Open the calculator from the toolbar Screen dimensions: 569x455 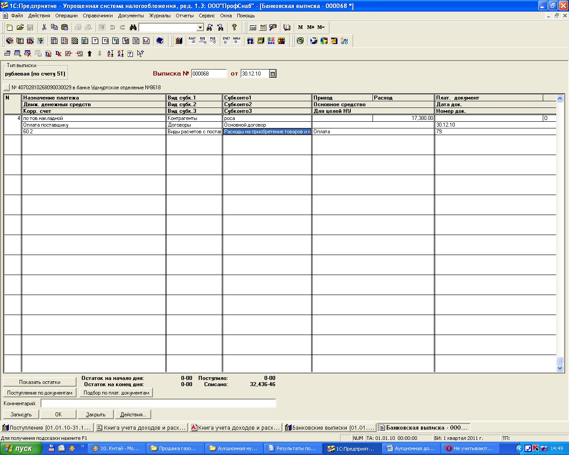pos(252,28)
